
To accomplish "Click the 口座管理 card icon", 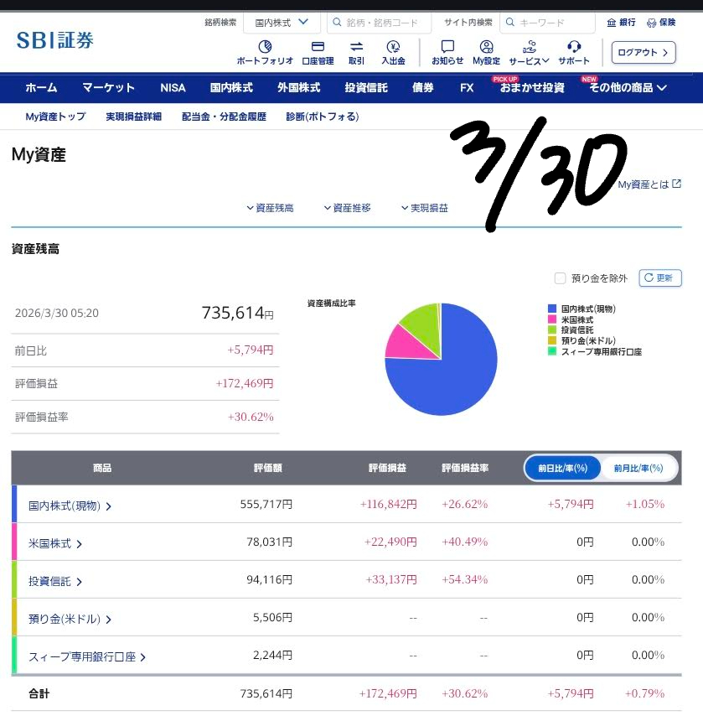I will click(x=318, y=47).
